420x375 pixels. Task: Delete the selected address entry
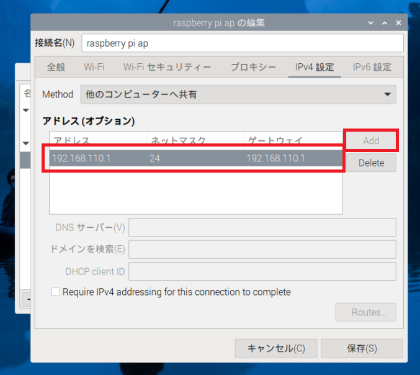click(371, 163)
